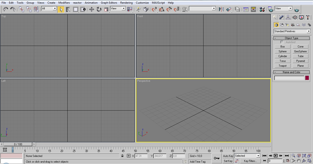Click the Pan View hand icon
Image resolution: width=313 pixels, height=164 pixels.
(x=299, y=161)
